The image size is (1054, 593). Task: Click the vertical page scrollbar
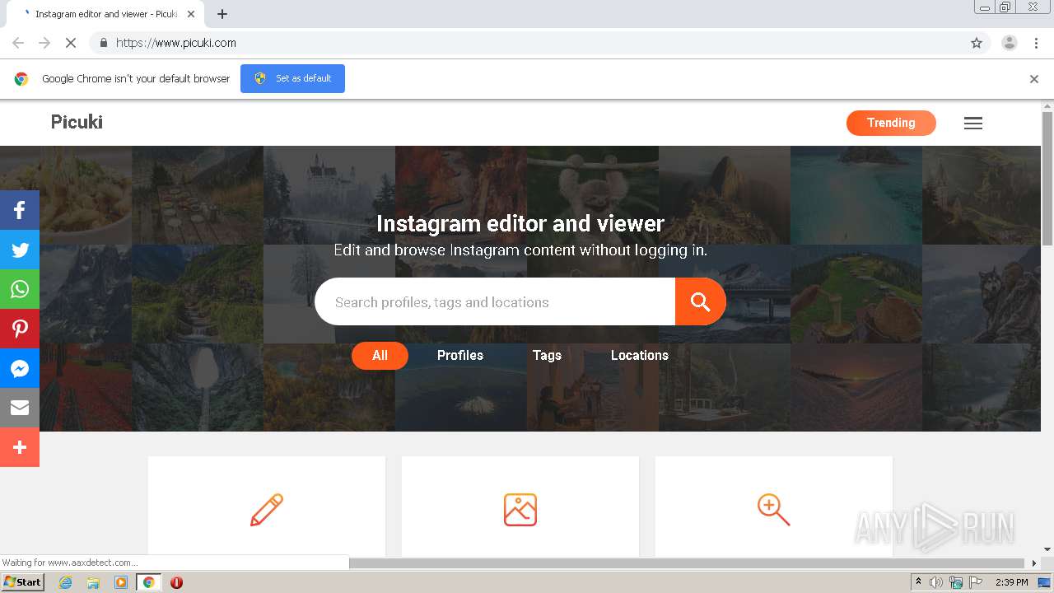click(1047, 177)
